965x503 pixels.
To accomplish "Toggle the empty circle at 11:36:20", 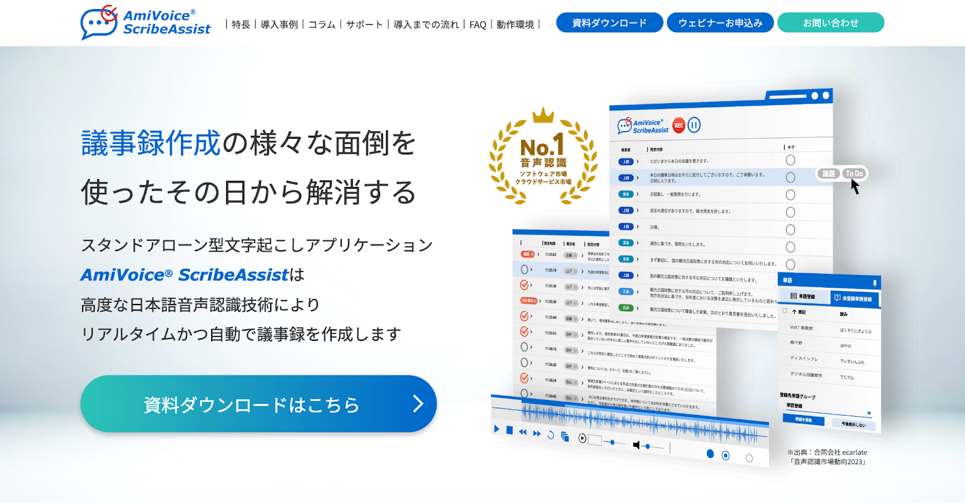I will tap(525, 362).
